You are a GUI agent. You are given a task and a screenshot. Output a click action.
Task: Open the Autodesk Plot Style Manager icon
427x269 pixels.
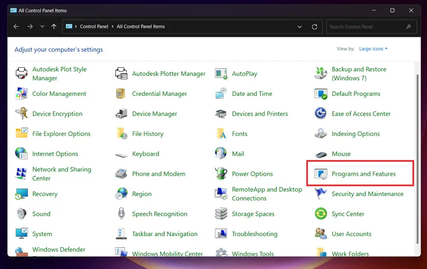(21, 74)
